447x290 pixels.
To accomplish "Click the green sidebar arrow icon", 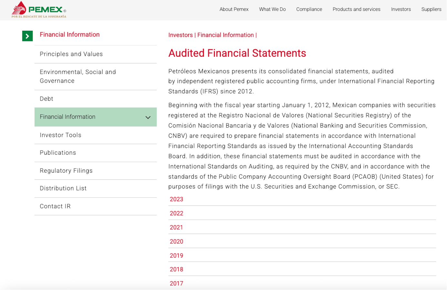I will (x=27, y=36).
